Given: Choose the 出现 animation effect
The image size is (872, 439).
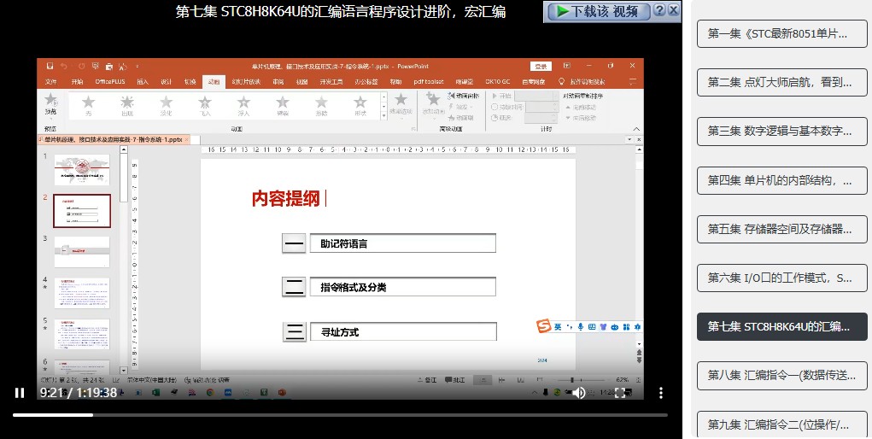Looking at the screenshot, I should tap(127, 105).
